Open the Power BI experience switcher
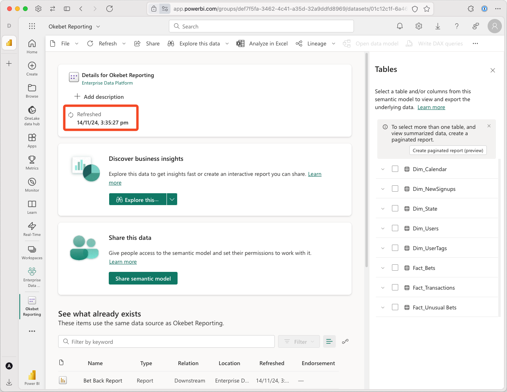The image size is (507, 392). (32, 377)
